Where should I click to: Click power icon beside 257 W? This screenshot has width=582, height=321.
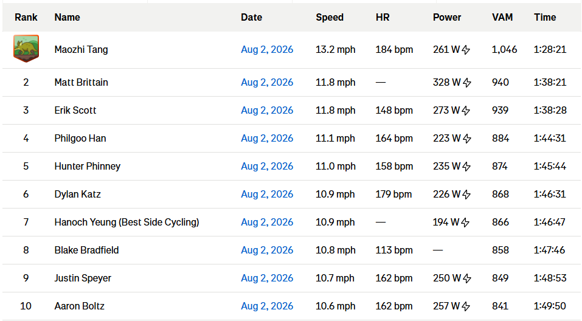click(x=466, y=306)
